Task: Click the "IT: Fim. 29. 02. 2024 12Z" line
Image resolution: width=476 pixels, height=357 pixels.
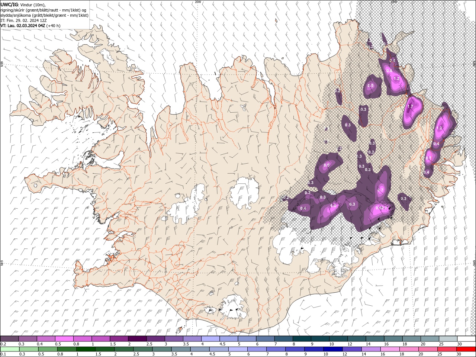Action: (x=24, y=20)
